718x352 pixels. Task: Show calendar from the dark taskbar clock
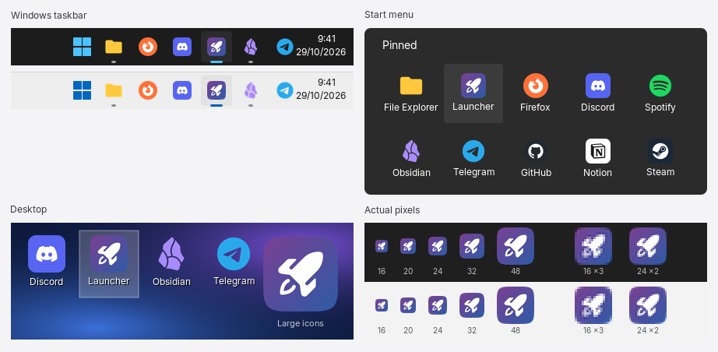321,45
